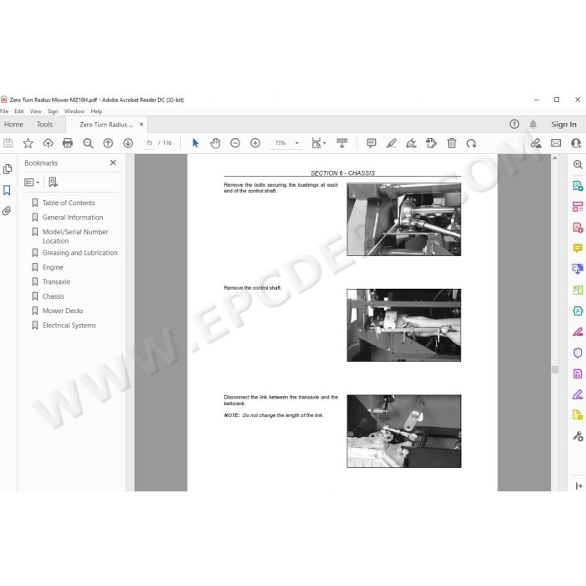
Task: Open Model/Serial Number Location bookmark
Action: pyautogui.click(x=75, y=236)
